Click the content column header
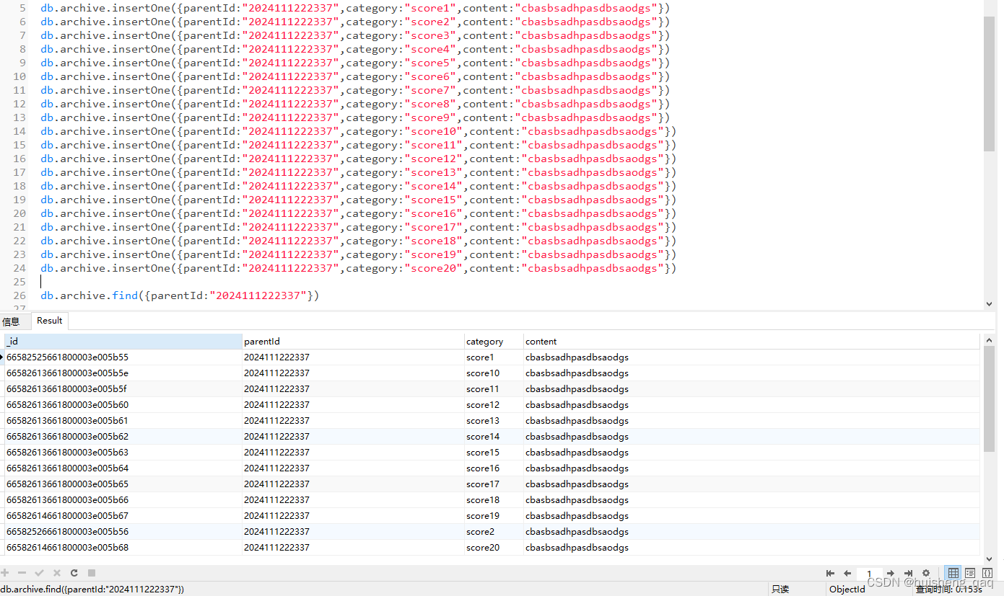The width and height of the screenshot is (1004, 596). point(751,342)
